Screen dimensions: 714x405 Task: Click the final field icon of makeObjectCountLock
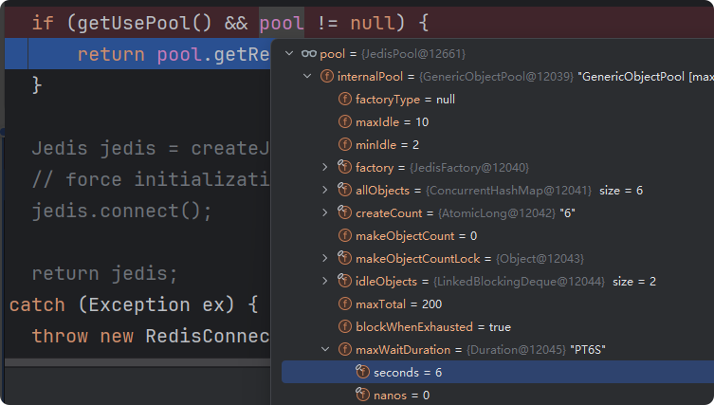[344, 258]
